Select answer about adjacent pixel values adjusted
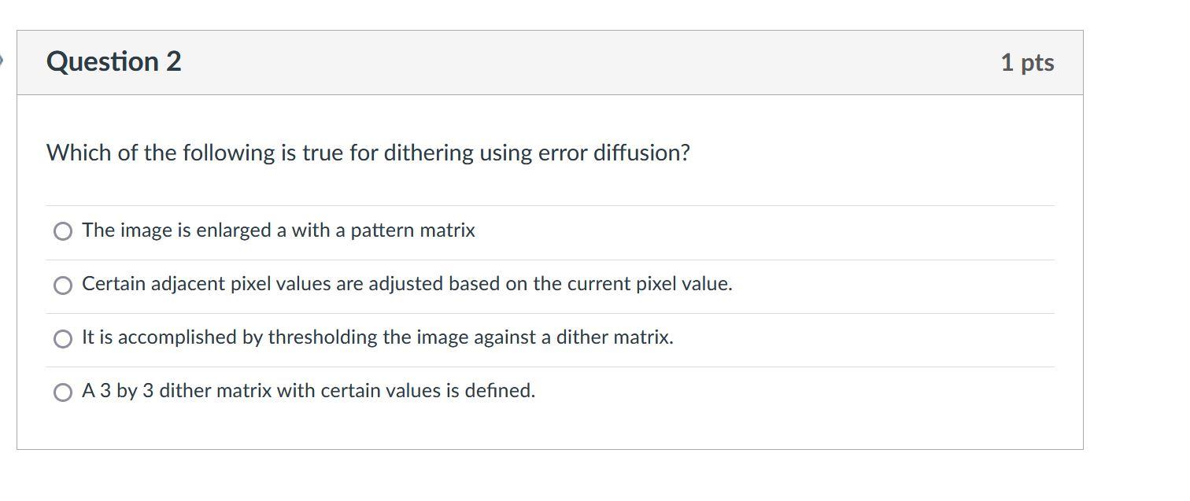 (62, 284)
